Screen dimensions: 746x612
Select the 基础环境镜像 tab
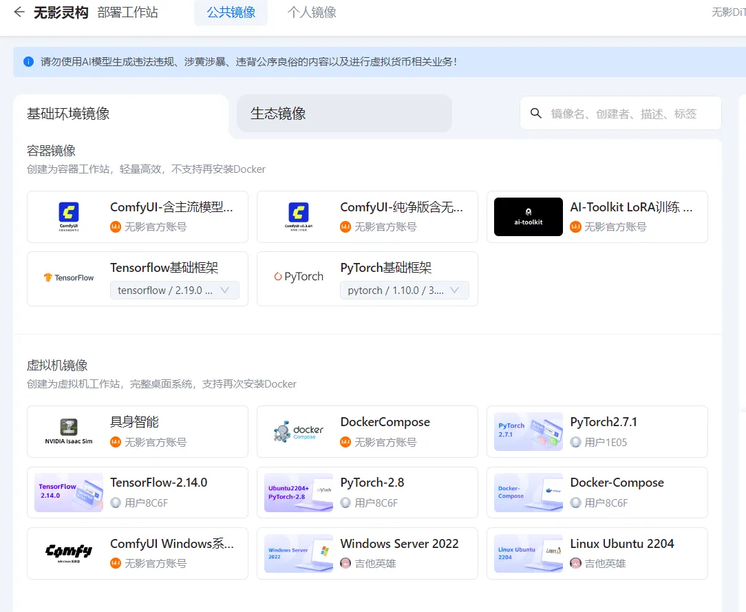point(121,114)
